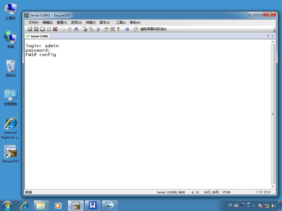
Task: Click the Disconnect red X icon
Action: coord(55,29)
